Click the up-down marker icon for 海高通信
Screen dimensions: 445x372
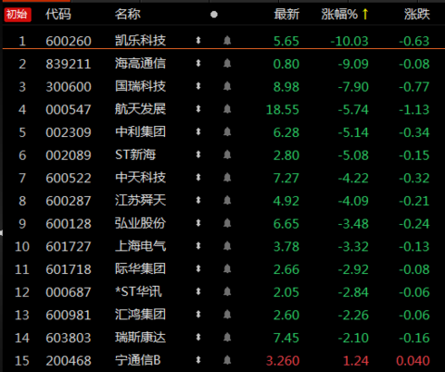198,64
